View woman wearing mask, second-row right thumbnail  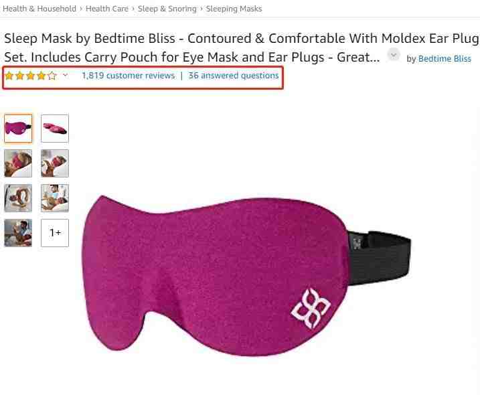55,163
